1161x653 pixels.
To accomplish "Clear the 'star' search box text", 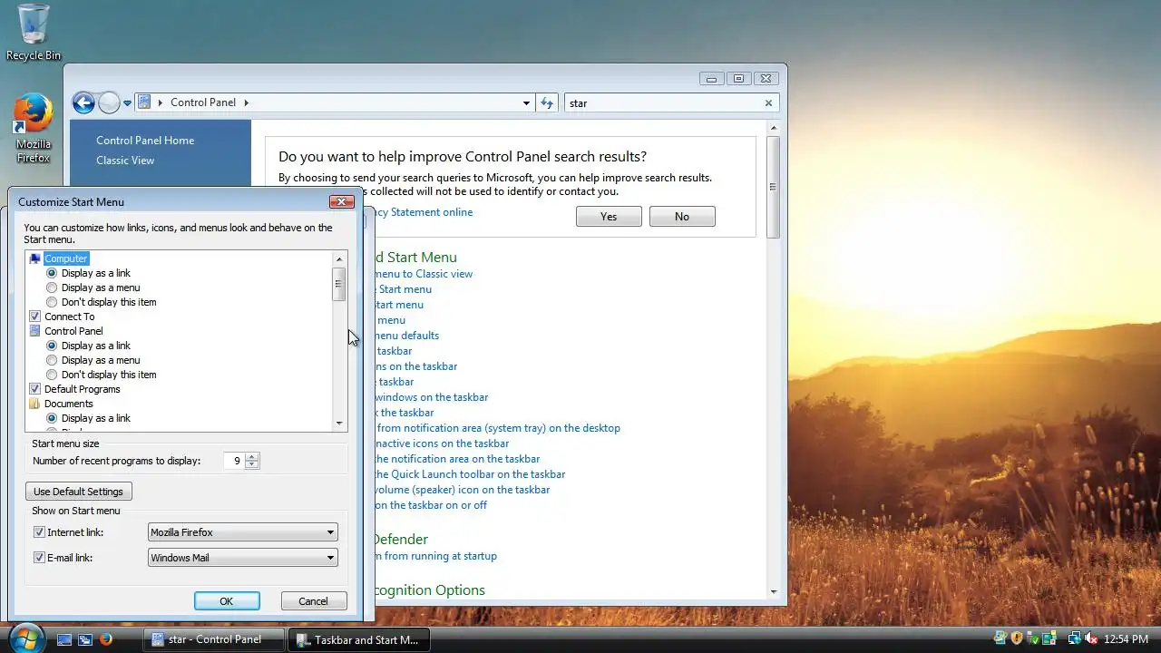I will pos(768,103).
